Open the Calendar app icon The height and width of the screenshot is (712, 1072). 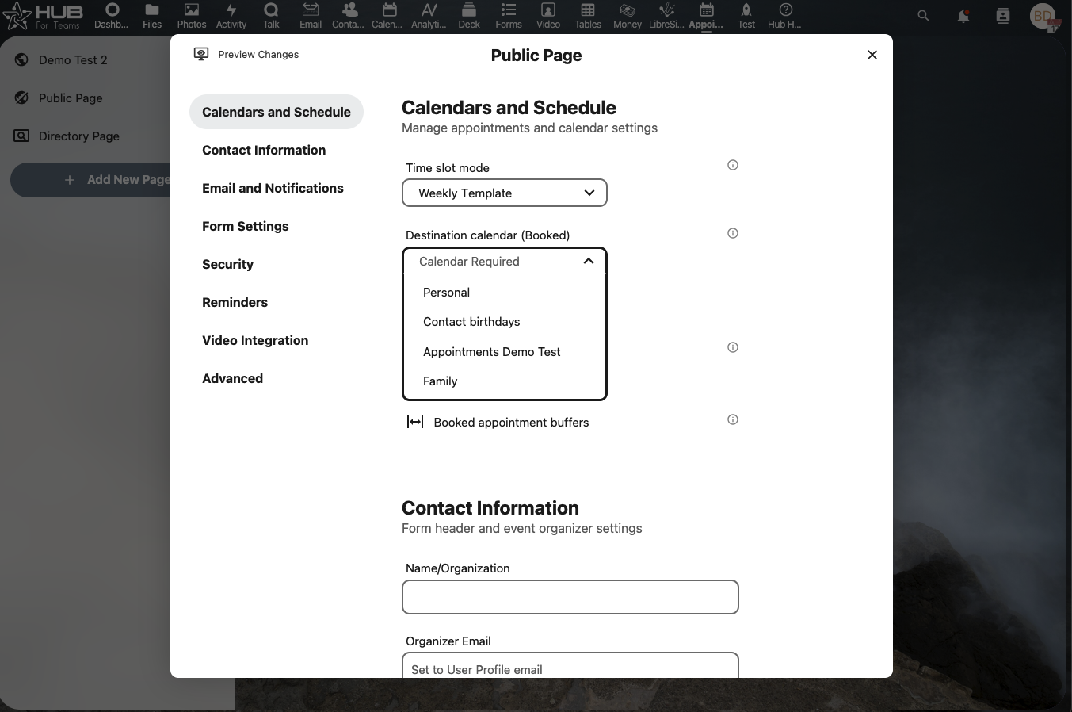click(x=389, y=15)
